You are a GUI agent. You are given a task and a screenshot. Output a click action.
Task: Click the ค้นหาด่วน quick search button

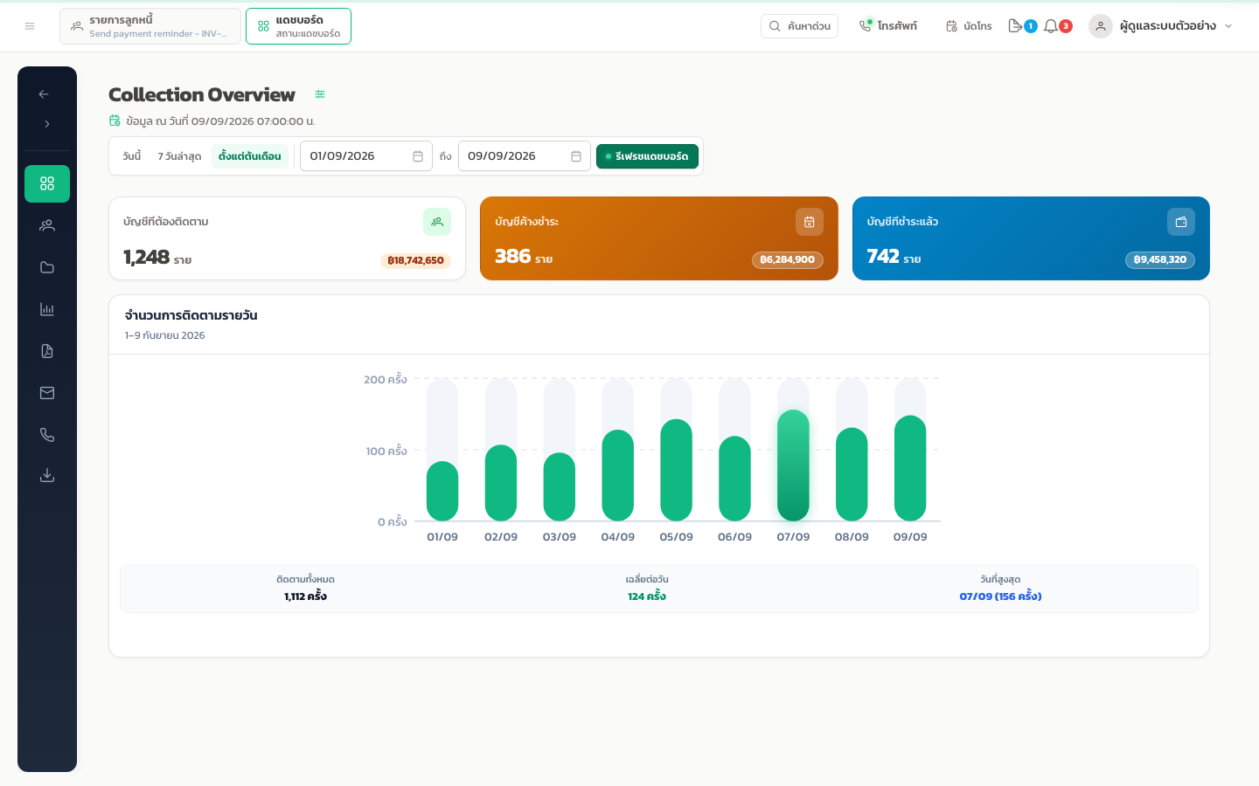[799, 26]
